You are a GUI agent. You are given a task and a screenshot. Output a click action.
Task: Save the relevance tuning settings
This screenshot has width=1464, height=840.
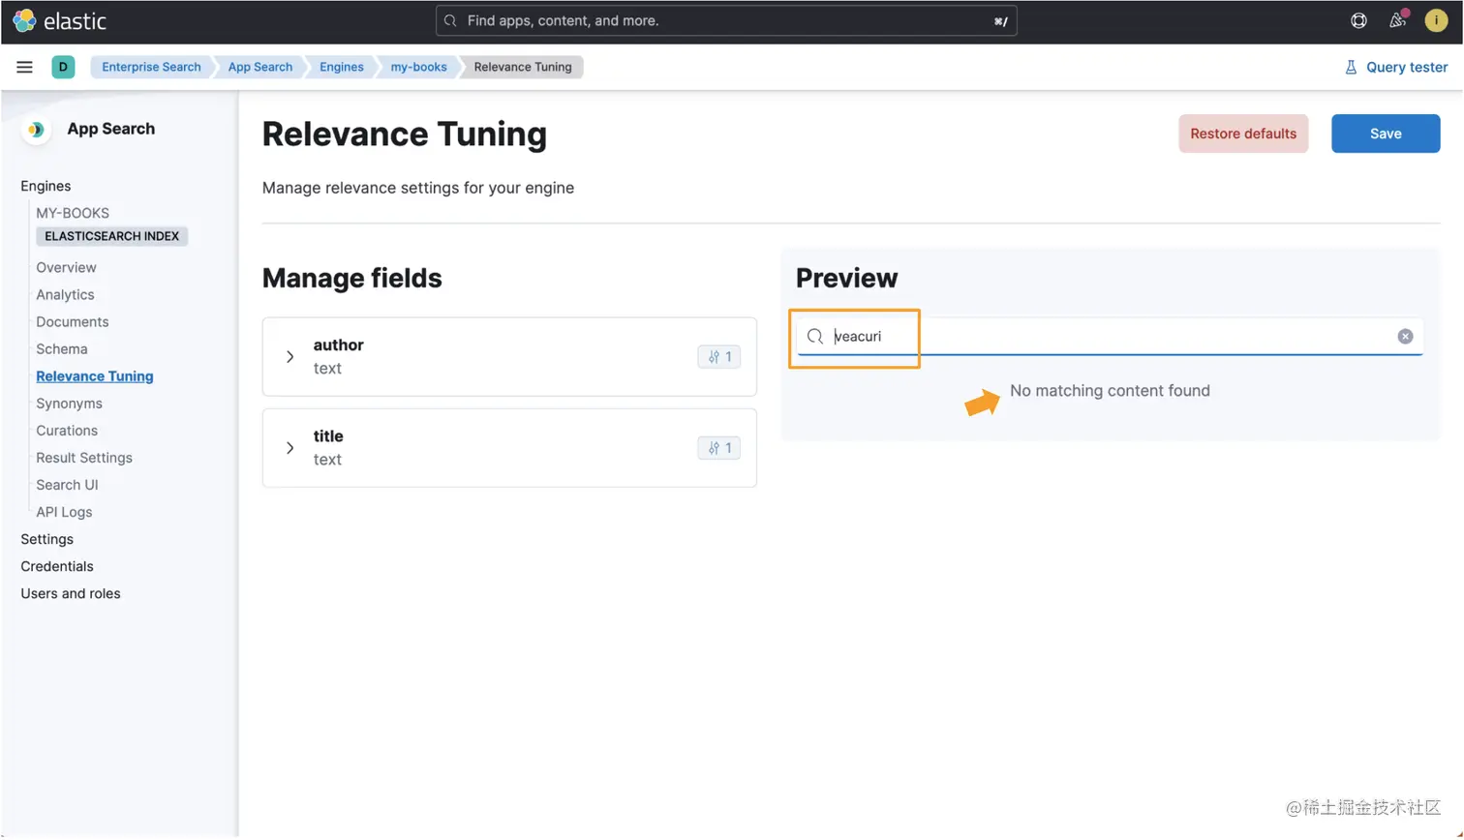point(1386,134)
